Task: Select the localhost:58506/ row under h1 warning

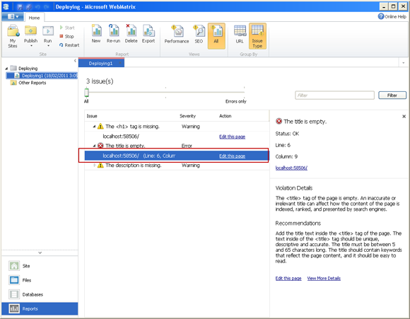Action: (177, 137)
